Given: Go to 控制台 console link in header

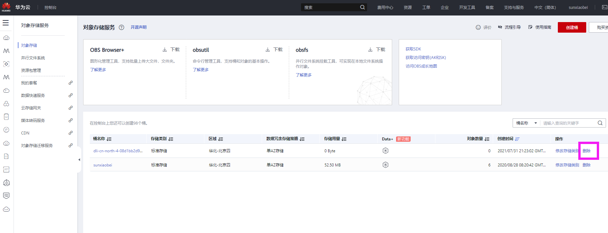Looking at the screenshot, I should click(x=50, y=7).
